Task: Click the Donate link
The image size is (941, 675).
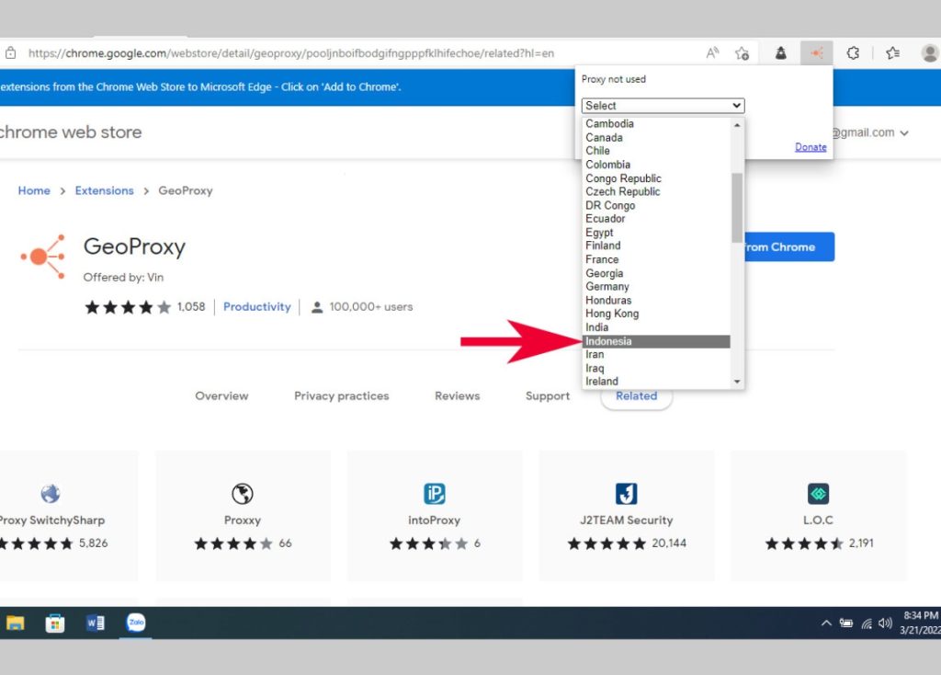Action: point(811,147)
